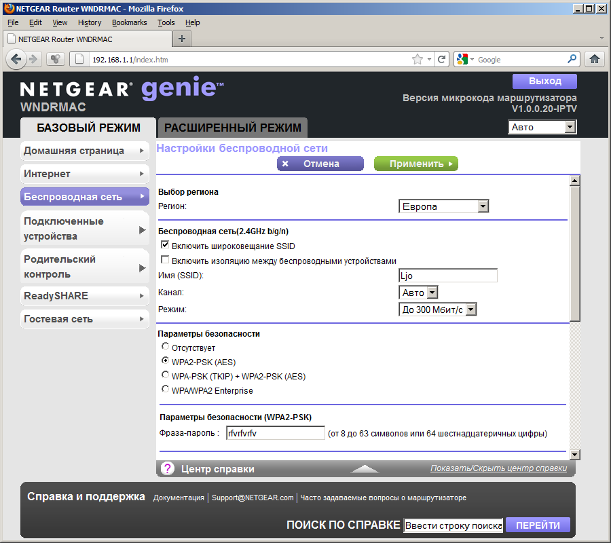This screenshot has height=543, width=611.
Task: Expand the 'Домашняя страница' sidebar item
Action: pos(85,151)
